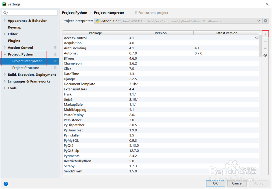272x189 pixels.
Task: Select the PasteDeploy package row
Action: (161, 115)
